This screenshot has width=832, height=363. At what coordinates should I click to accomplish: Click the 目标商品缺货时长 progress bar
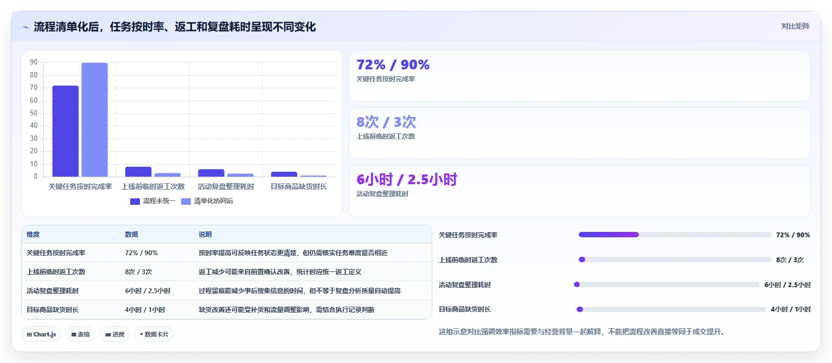[x=671, y=309]
